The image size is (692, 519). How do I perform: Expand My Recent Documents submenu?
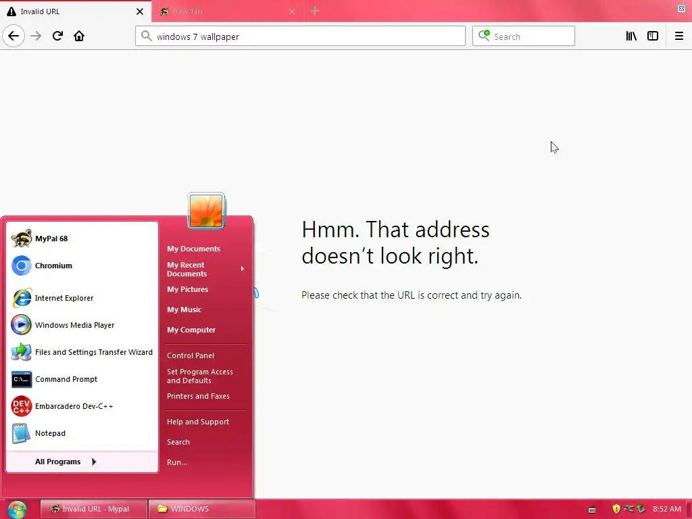pyautogui.click(x=205, y=269)
